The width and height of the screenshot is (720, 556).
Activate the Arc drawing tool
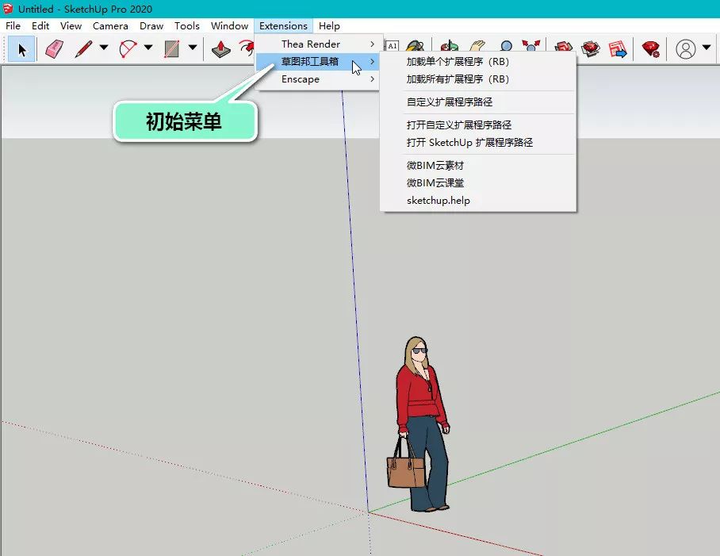tap(128, 48)
